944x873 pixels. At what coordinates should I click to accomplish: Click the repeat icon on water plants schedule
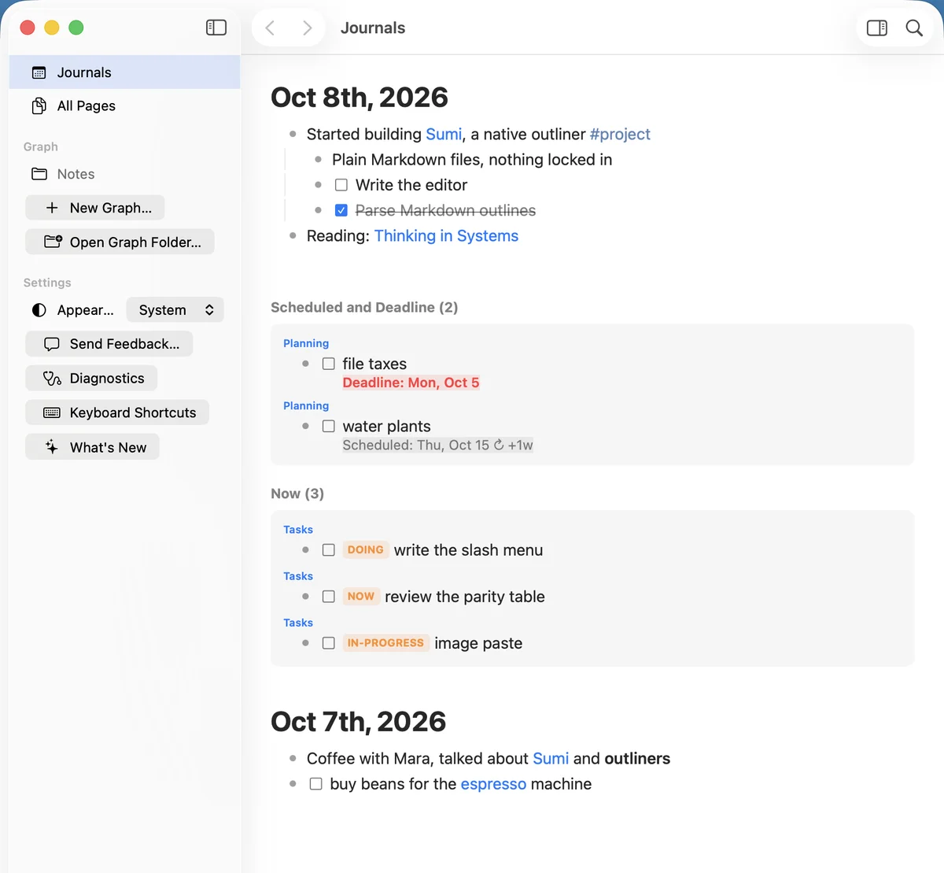(499, 445)
